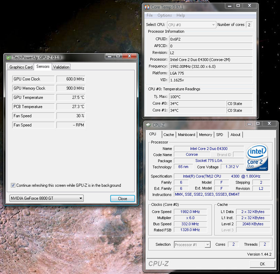Maximize the Core Temp window
280x274 pixels.
click(x=238, y=6)
